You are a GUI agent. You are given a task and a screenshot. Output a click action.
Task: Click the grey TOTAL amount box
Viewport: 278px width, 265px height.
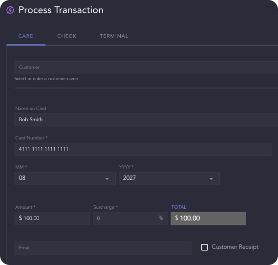pos(208,219)
